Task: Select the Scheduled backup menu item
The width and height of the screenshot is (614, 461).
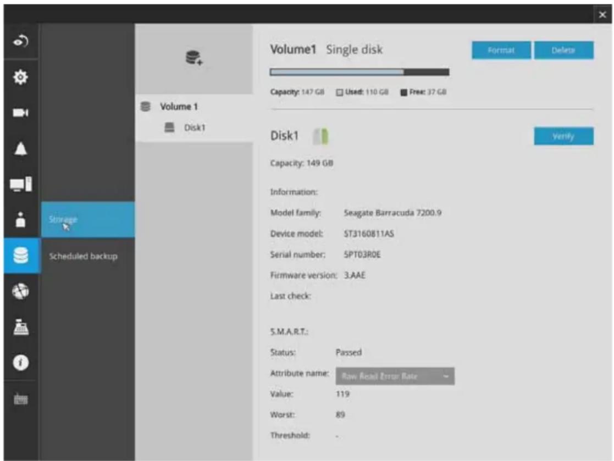Action: click(88, 257)
